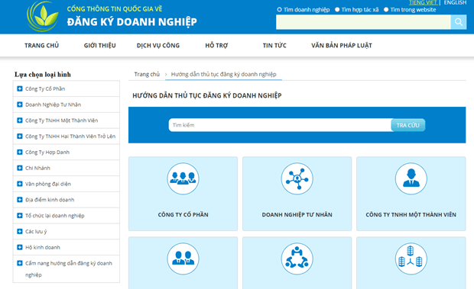Select Công Ty TNHH Hai Thành Viên Trở Lên text
474x289 pixels.
(70, 136)
